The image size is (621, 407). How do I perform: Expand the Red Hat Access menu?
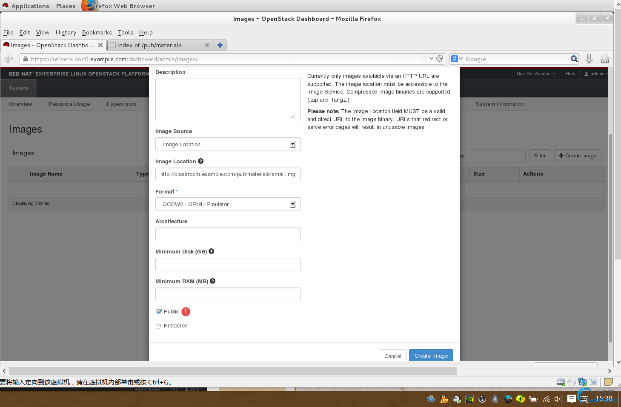[x=536, y=74]
